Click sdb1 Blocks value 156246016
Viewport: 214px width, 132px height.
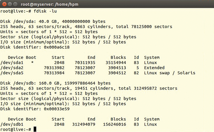point(114,125)
